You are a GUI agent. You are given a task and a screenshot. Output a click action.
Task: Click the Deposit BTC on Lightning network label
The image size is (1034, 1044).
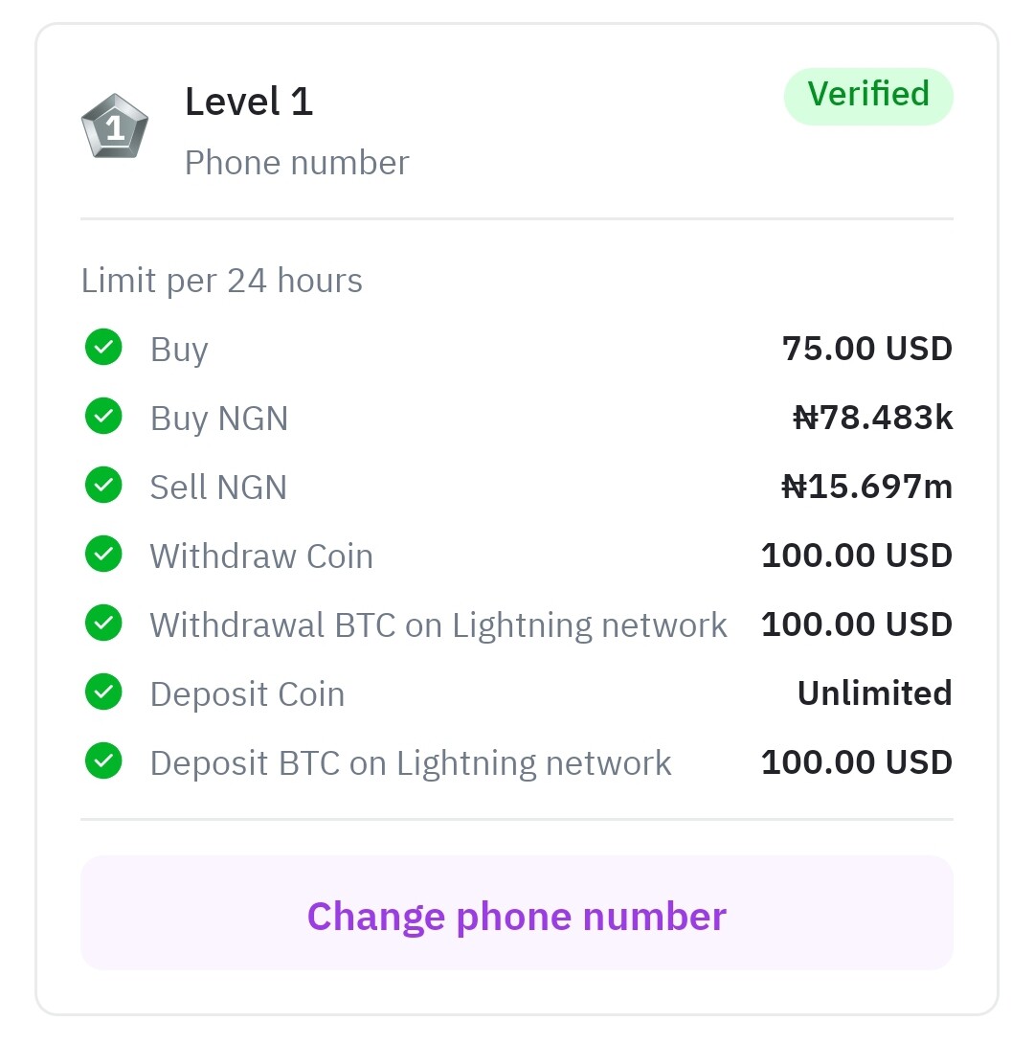coord(411,763)
